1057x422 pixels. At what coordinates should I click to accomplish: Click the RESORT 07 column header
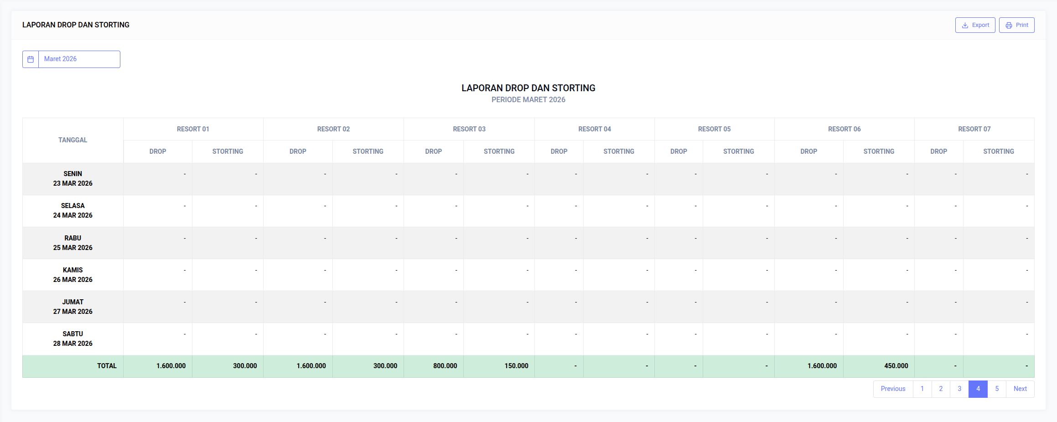pos(974,129)
